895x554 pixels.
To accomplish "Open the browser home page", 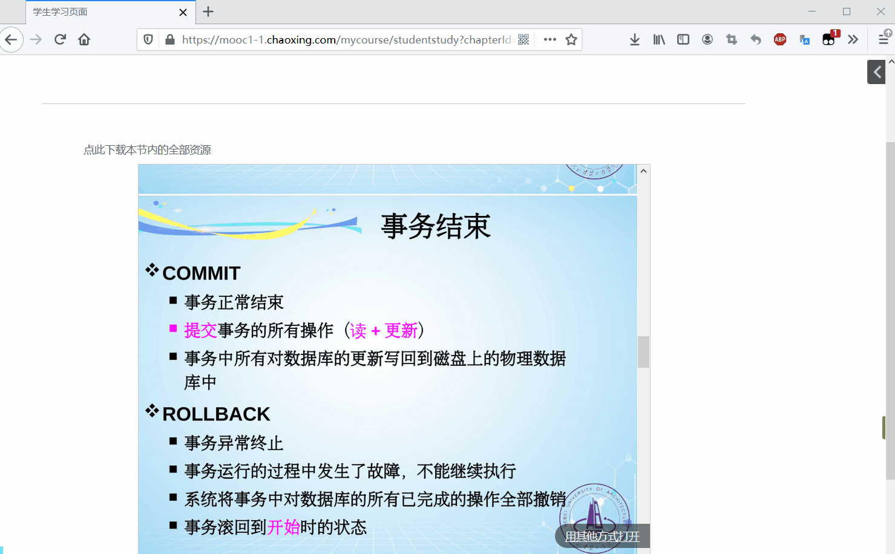I will pyautogui.click(x=84, y=40).
